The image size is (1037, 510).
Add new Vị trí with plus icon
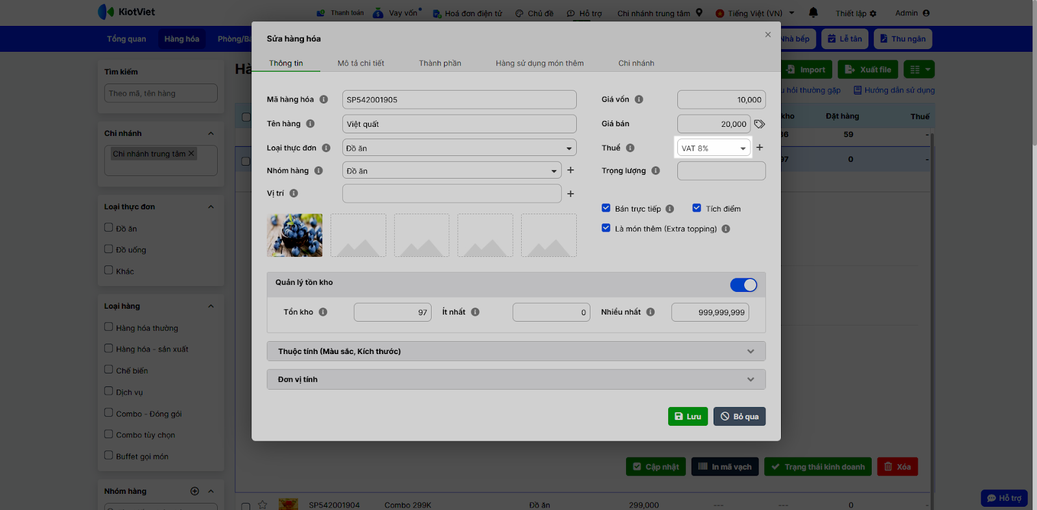tap(570, 194)
